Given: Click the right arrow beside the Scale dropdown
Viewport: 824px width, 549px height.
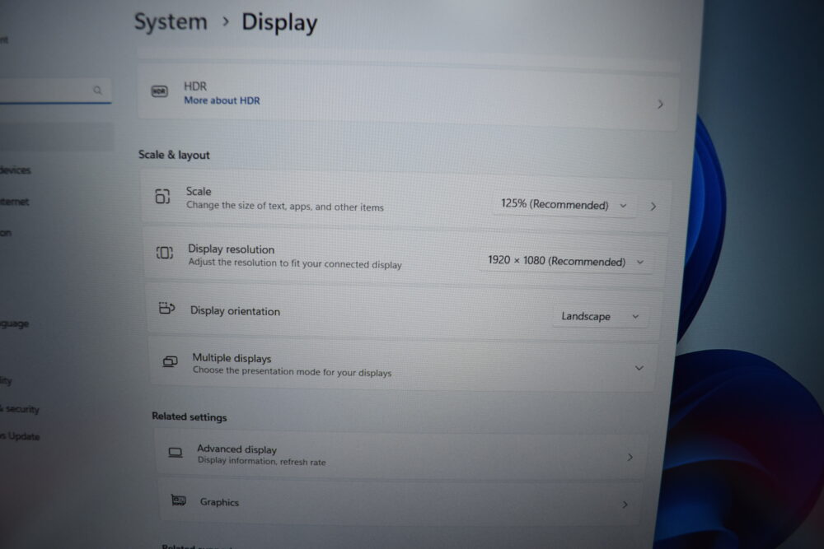Looking at the screenshot, I should coord(653,207).
